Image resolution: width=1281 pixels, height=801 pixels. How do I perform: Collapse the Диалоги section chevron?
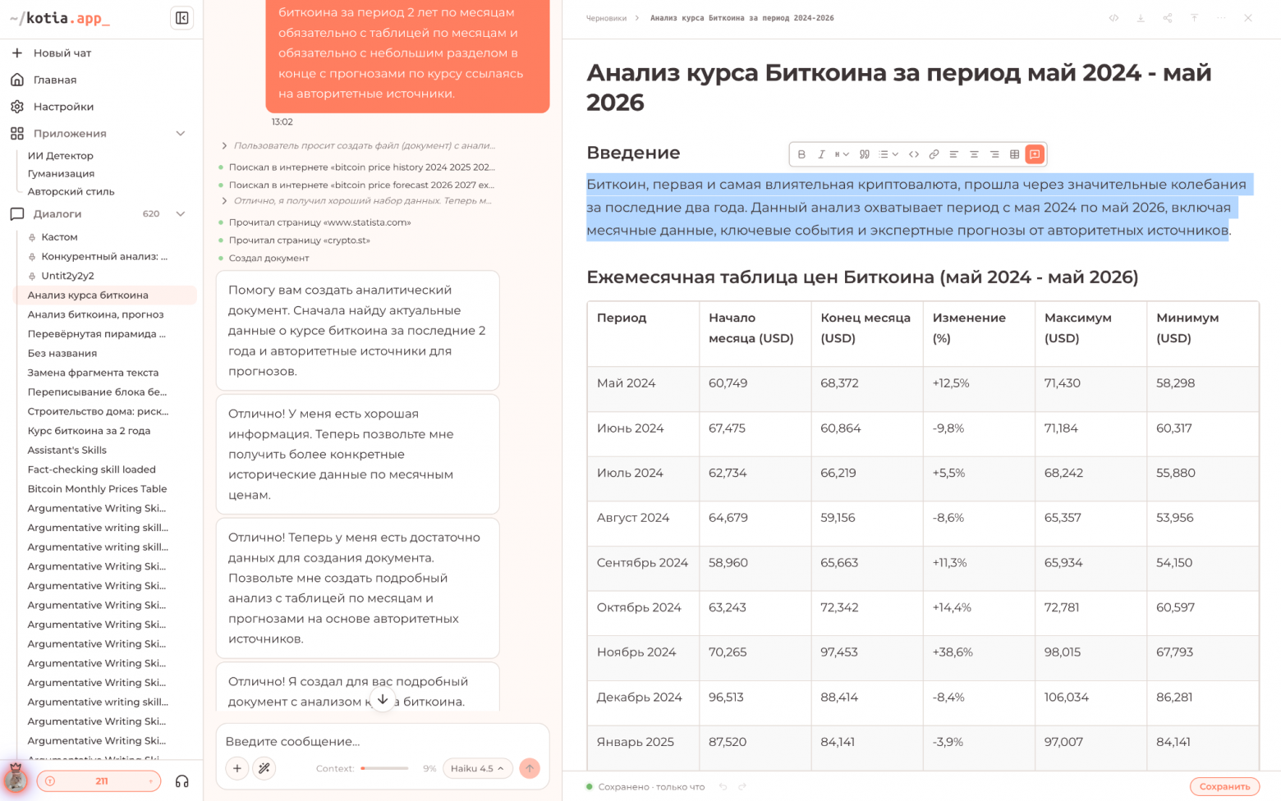[x=181, y=214]
